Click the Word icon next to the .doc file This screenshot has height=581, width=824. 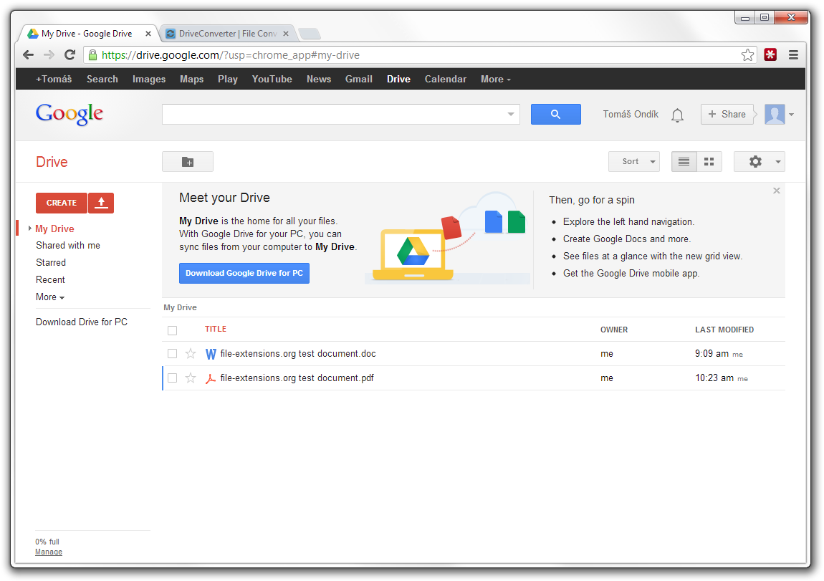point(211,354)
